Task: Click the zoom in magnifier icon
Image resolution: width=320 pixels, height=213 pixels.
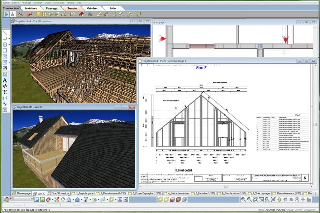Action: (x=243, y=199)
